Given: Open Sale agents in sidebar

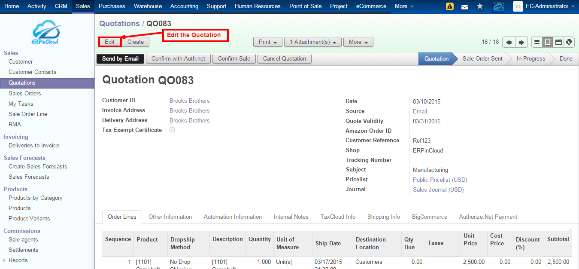Looking at the screenshot, I should [x=23, y=240].
